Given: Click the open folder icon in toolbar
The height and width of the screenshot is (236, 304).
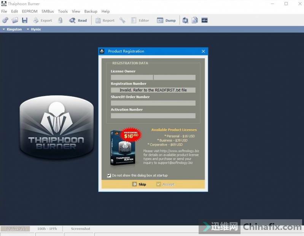Looking at the screenshot, I should click(x=15, y=21).
